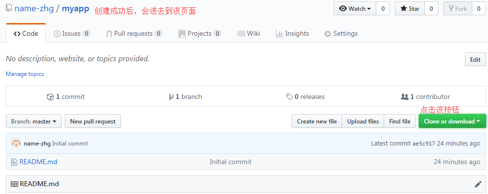
Task: Switch to the Insights tab
Action: pyautogui.click(x=293, y=33)
